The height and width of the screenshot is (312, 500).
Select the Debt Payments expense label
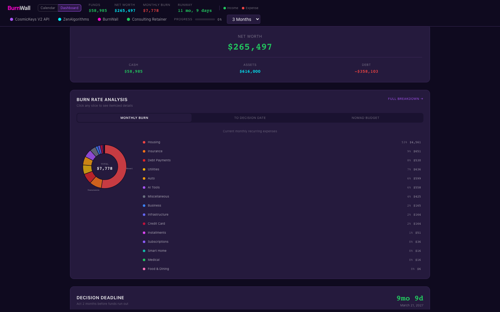[x=159, y=160]
